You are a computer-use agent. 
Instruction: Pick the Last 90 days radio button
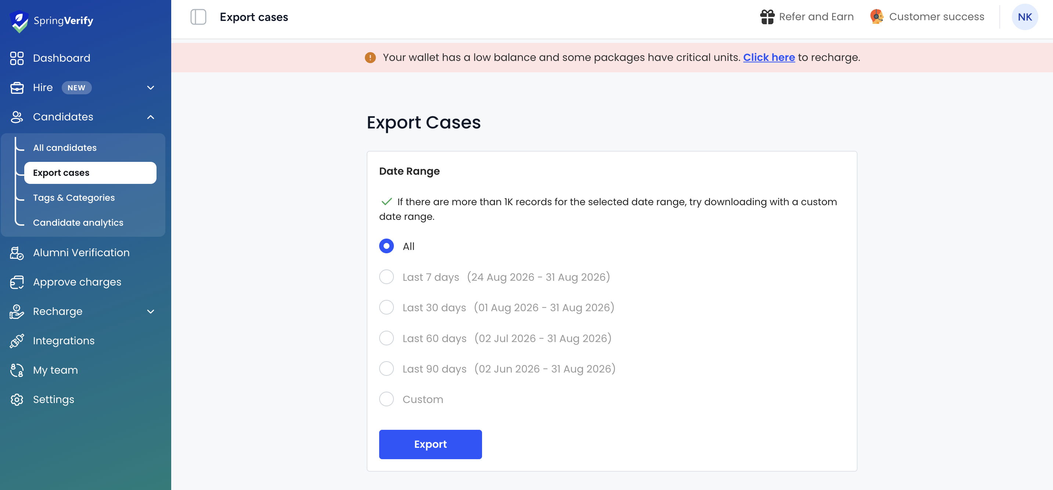[x=386, y=369]
